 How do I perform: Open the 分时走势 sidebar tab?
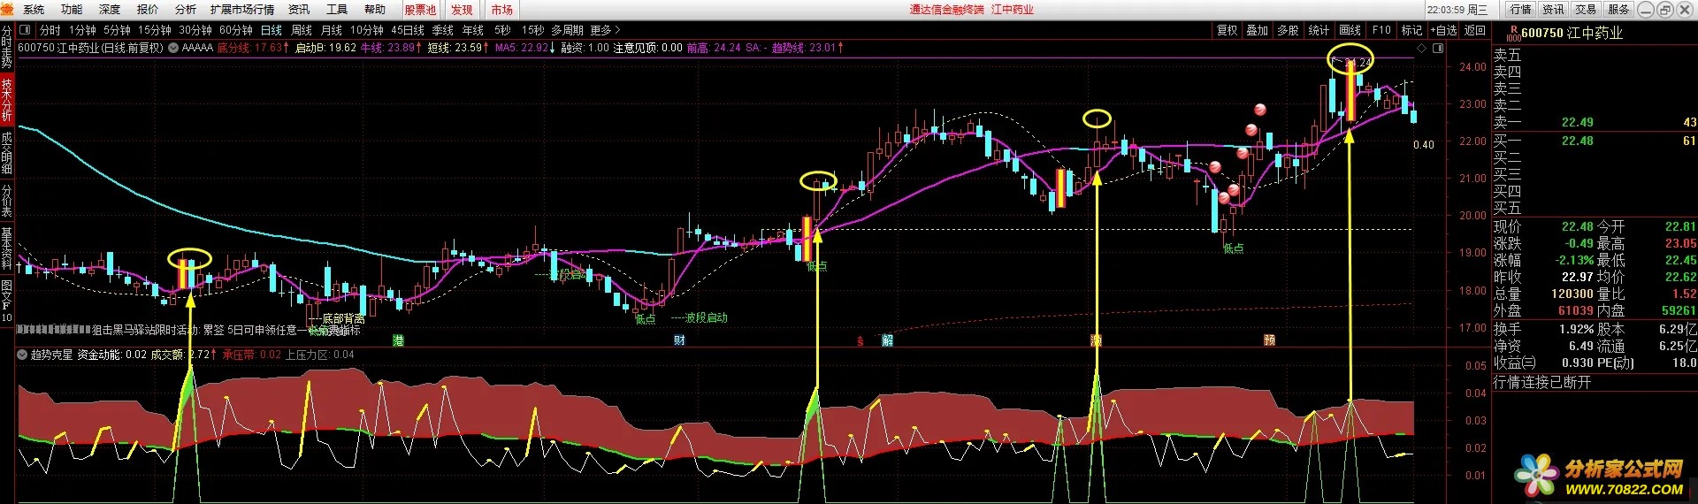tap(7, 48)
